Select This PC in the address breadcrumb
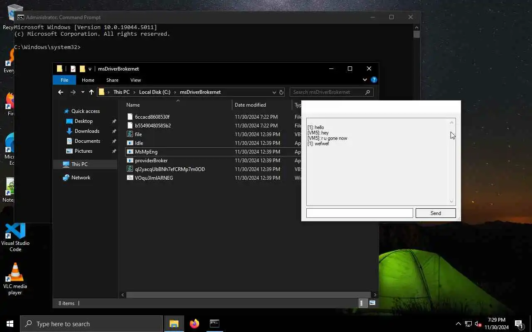The image size is (532, 332). [x=121, y=92]
